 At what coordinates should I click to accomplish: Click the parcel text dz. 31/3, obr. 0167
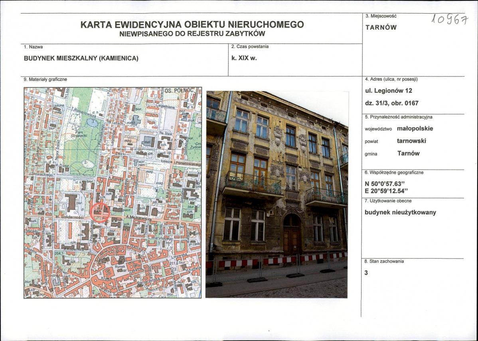[x=392, y=103]
